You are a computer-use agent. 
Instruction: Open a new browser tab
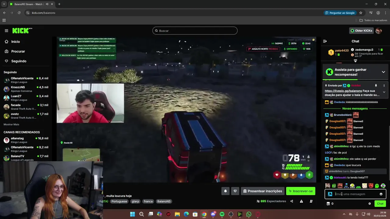point(59,4)
